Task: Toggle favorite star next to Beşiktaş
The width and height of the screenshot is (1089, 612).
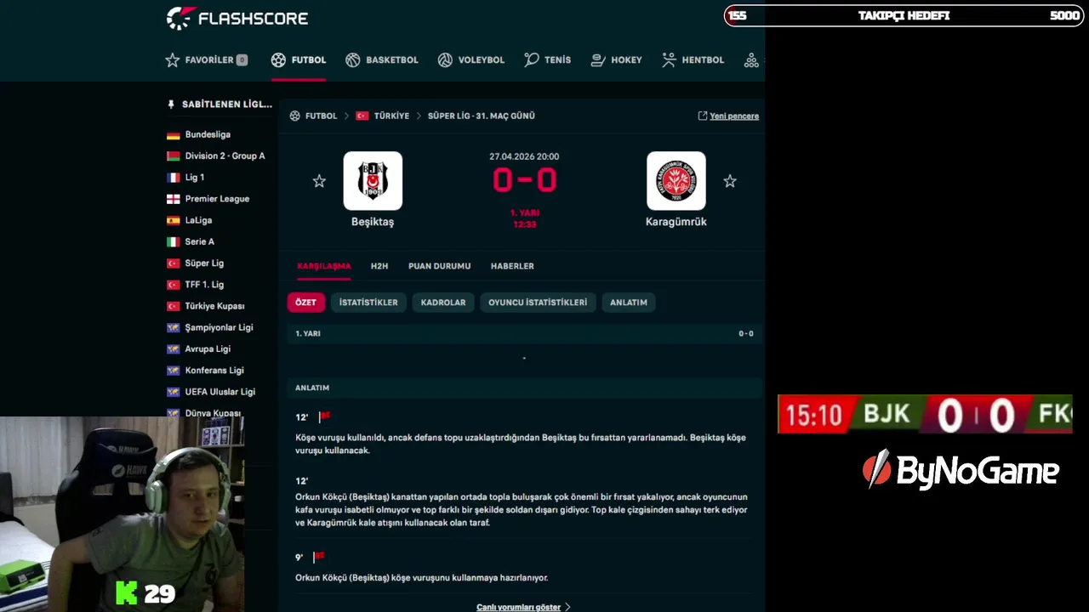Action: pos(319,181)
